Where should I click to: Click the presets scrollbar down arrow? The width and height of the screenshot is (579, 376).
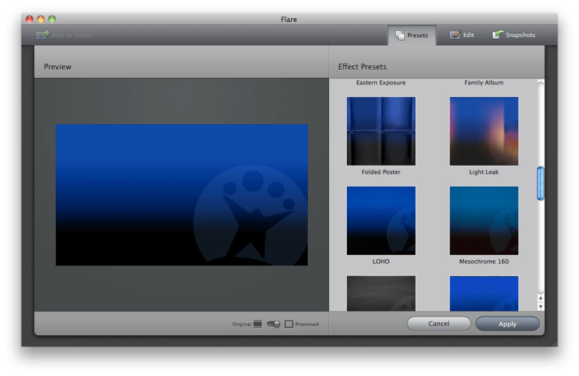540,306
